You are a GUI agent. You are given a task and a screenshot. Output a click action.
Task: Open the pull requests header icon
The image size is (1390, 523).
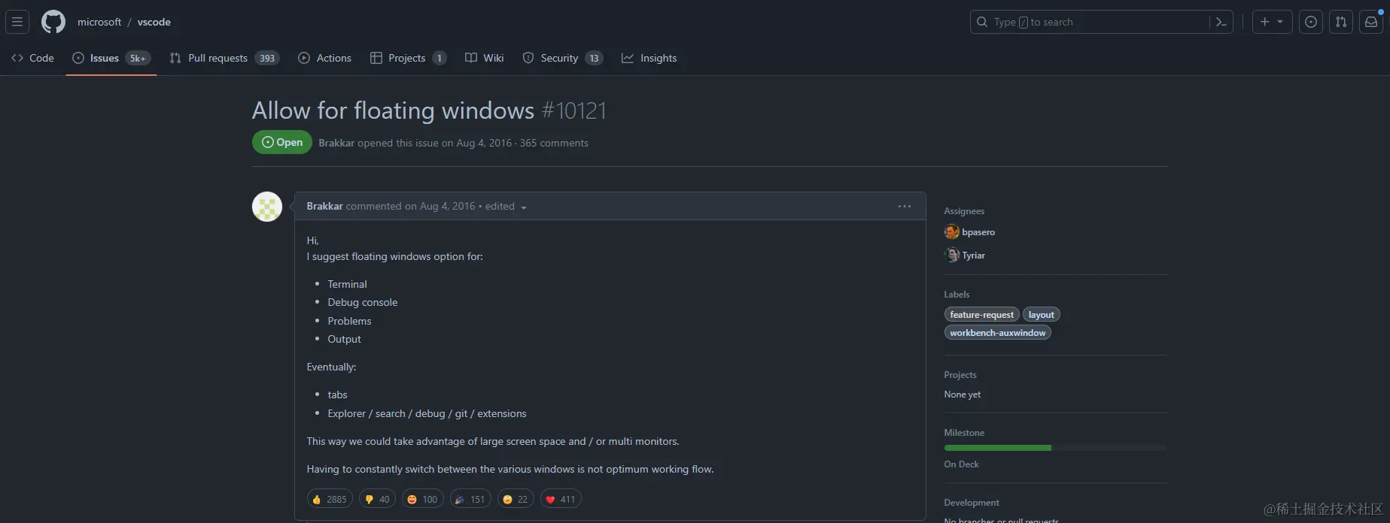click(1341, 22)
